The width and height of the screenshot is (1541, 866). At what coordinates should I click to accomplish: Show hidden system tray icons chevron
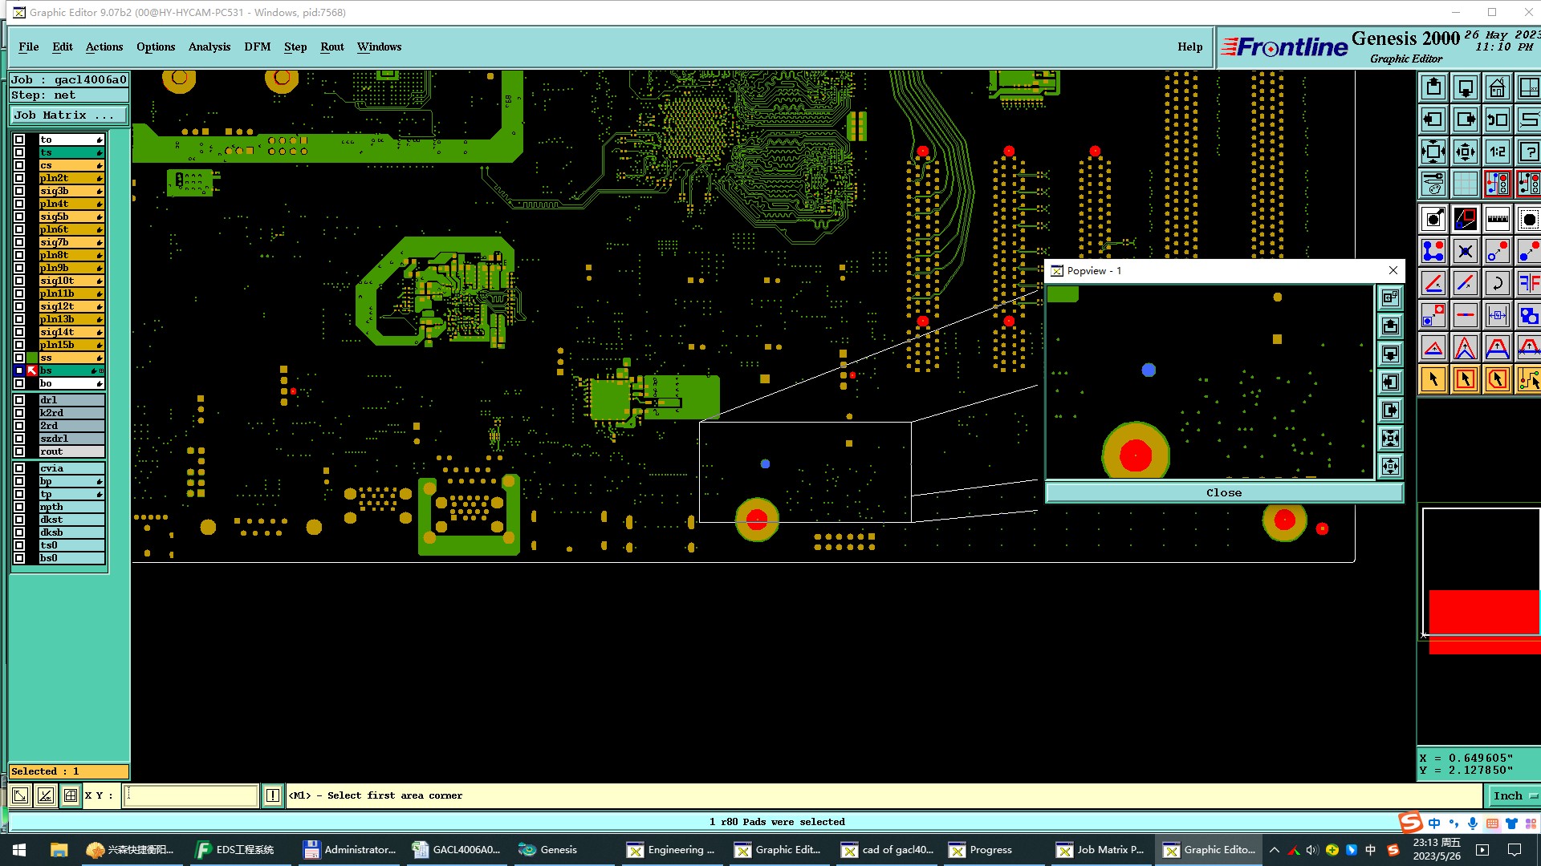[1274, 850]
